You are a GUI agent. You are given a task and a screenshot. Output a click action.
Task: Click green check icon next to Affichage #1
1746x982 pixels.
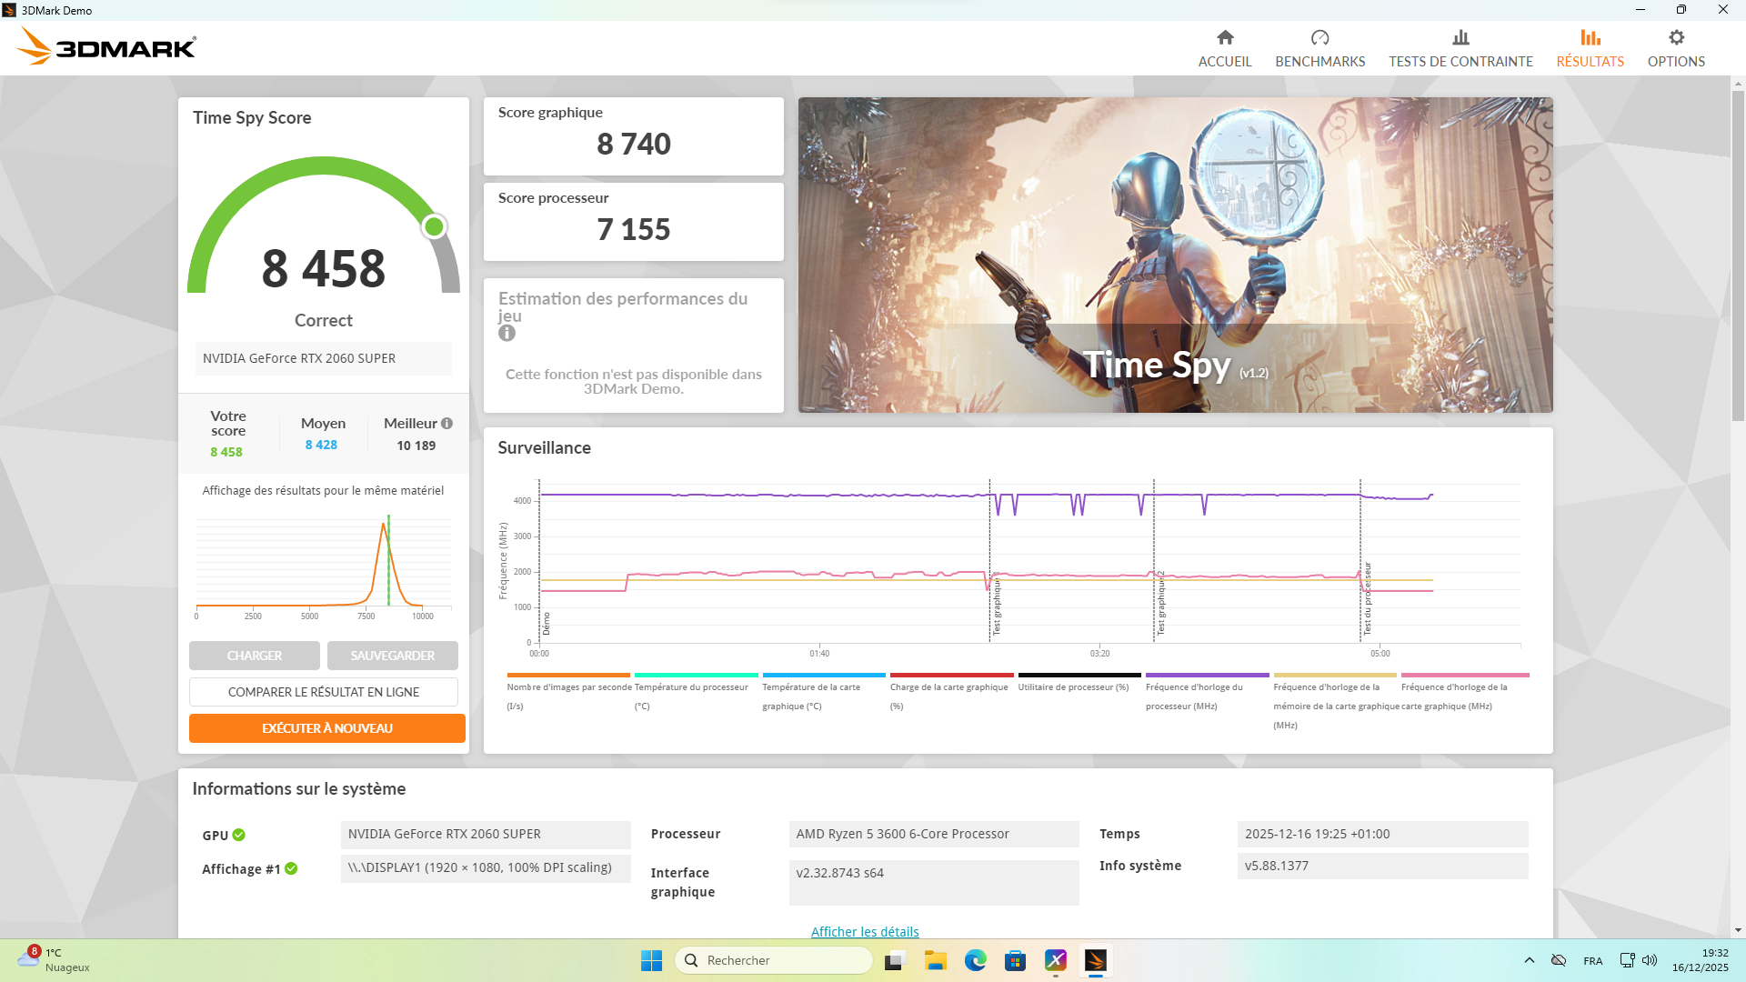point(291,868)
